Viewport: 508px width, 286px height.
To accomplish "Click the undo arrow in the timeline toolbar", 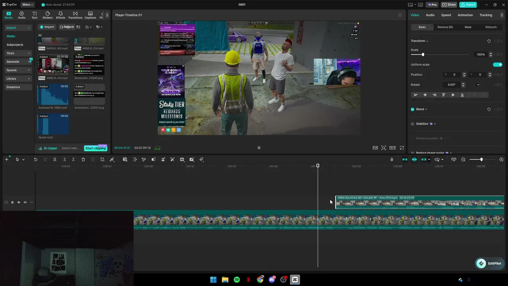I will (35, 159).
